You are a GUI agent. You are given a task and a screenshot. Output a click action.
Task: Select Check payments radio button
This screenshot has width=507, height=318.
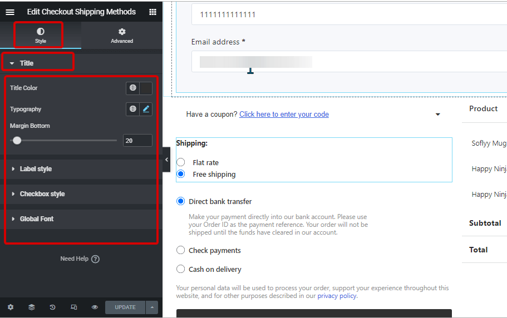180,250
